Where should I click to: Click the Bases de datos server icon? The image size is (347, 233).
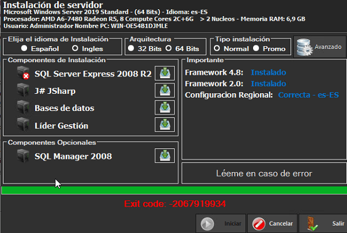(x=23, y=108)
